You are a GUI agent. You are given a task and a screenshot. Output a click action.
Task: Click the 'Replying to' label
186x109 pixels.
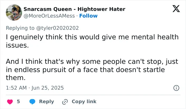click(x=20, y=28)
